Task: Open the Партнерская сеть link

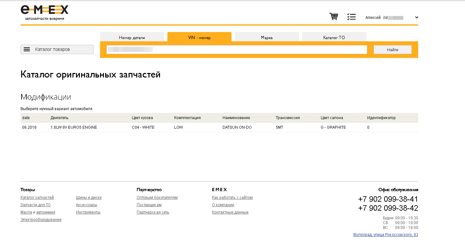Action: [x=153, y=212]
